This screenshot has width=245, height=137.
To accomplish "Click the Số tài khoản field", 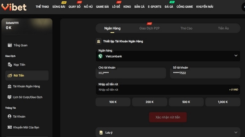I will tap(205, 73).
